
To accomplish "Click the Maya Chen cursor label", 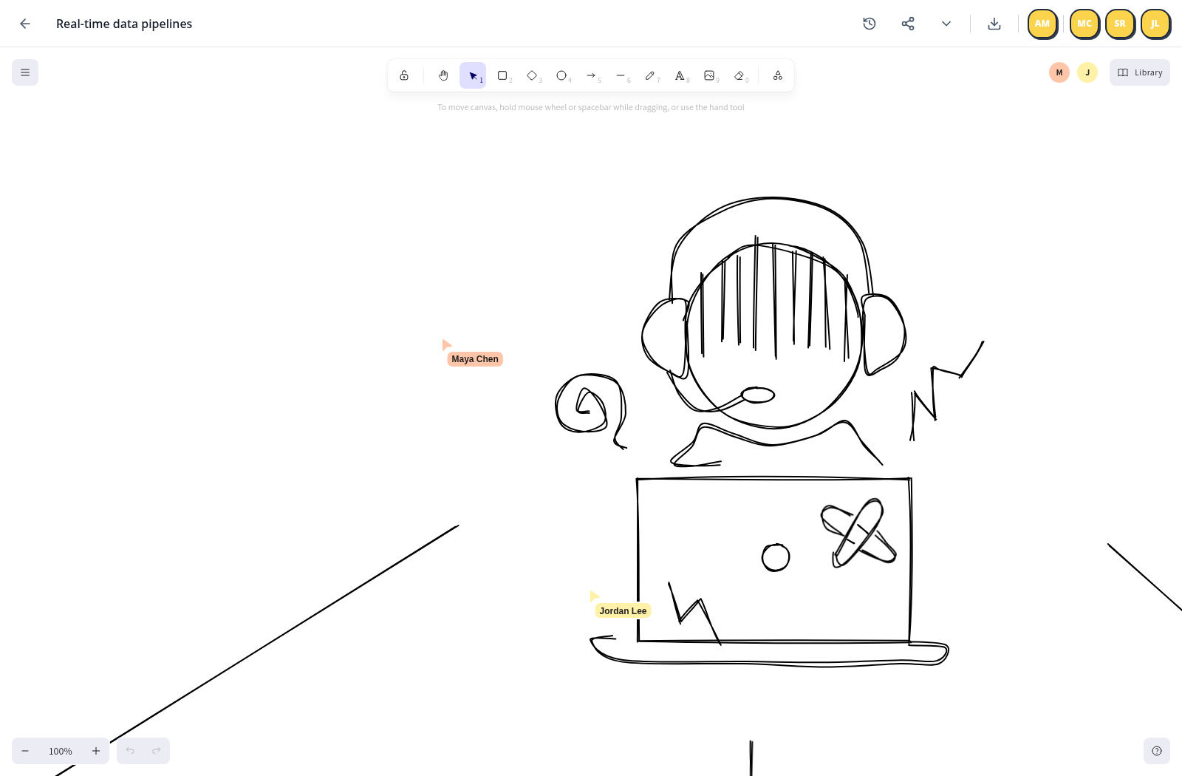I will [x=475, y=359].
